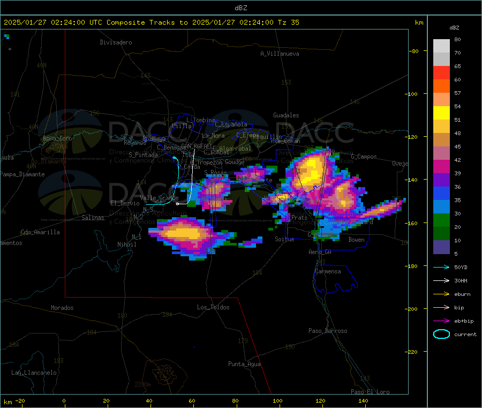Click the Nihuil map label
Viewport: 482px width, 408px height.
coord(126,244)
